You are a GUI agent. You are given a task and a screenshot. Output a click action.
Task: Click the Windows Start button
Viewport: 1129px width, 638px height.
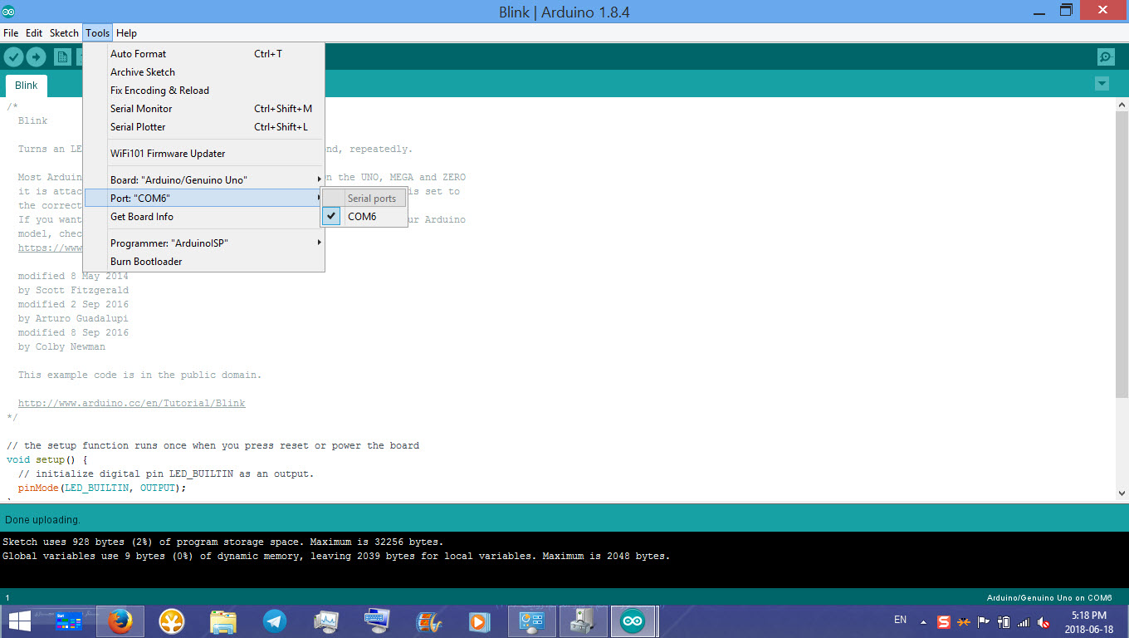point(20,621)
